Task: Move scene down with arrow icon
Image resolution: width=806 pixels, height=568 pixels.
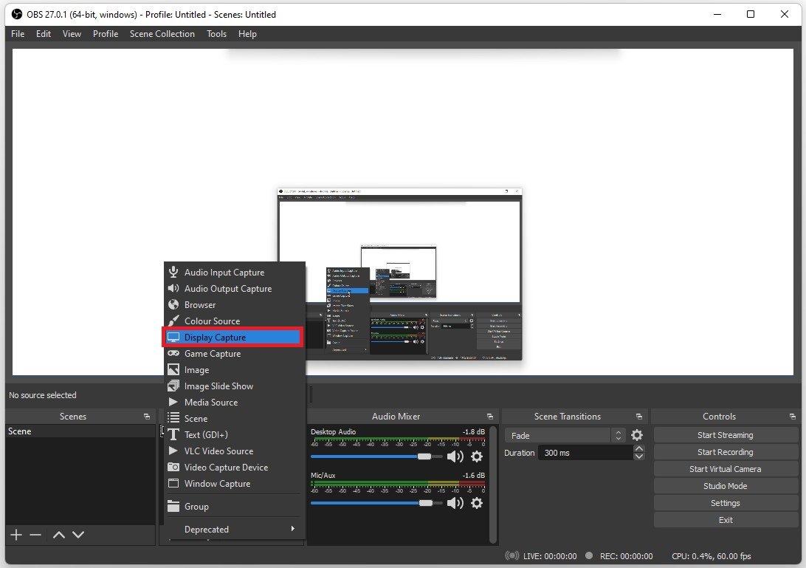Action: click(78, 535)
